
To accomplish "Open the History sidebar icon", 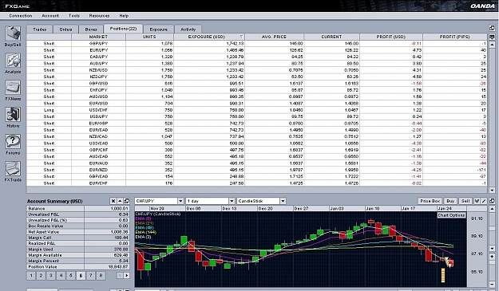I will coord(13,114).
